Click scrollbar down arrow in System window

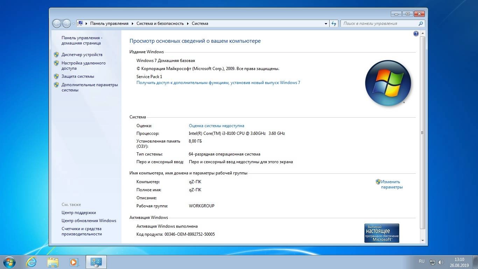pyautogui.click(x=422, y=240)
